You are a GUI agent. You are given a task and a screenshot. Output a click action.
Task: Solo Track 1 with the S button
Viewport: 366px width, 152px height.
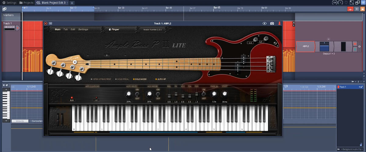click(x=355, y=49)
